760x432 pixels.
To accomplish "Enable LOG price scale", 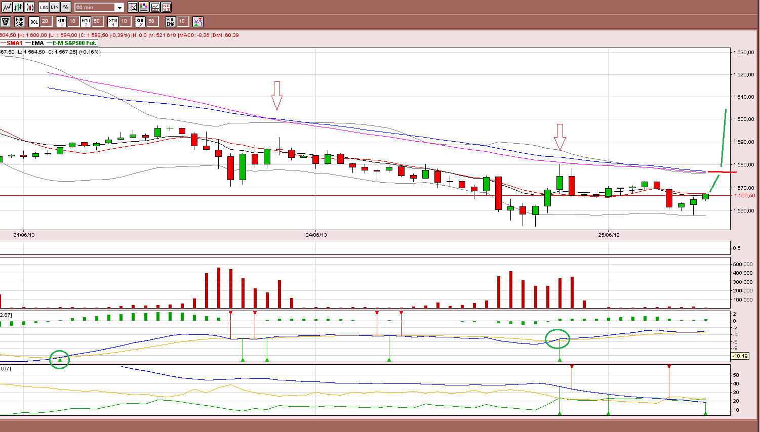I will point(44,7).
